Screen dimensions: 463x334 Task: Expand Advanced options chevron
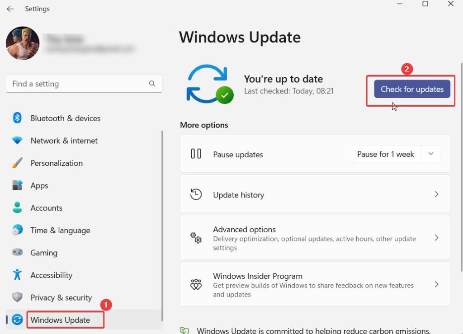pyautogui.click(x=436, y=238)
